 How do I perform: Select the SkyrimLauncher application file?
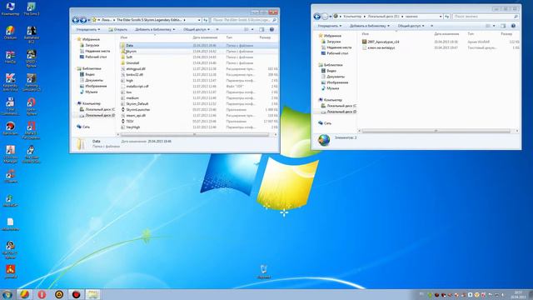(136, 110)
